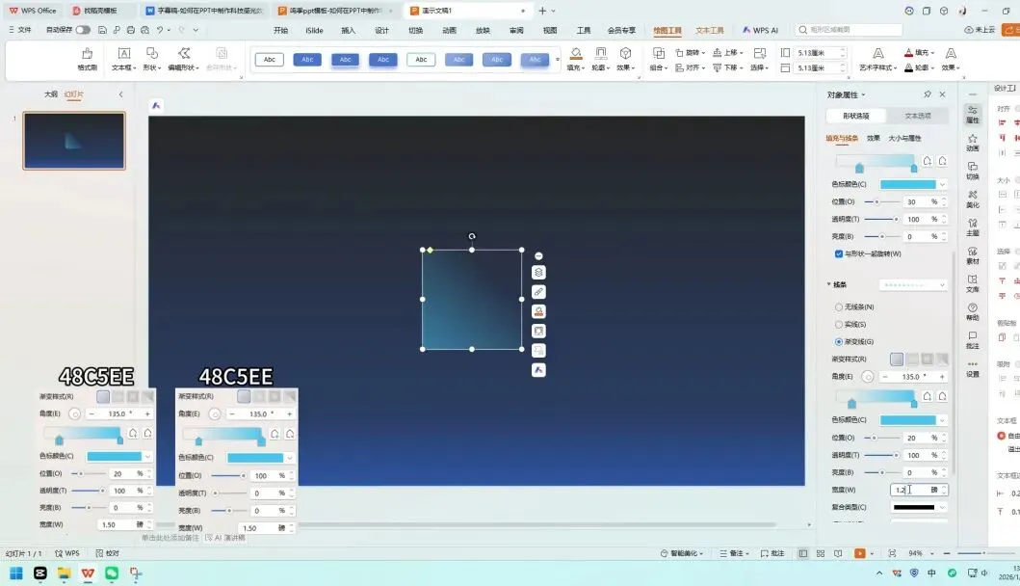Click the line width (宽度) input field
This screenshot has height=586, width=1020.
click(x=919, y=490)
